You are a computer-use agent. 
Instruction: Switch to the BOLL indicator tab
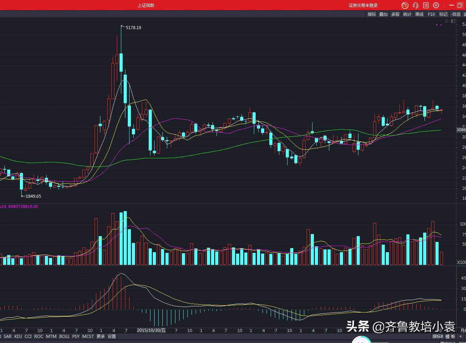coord(64,336)
